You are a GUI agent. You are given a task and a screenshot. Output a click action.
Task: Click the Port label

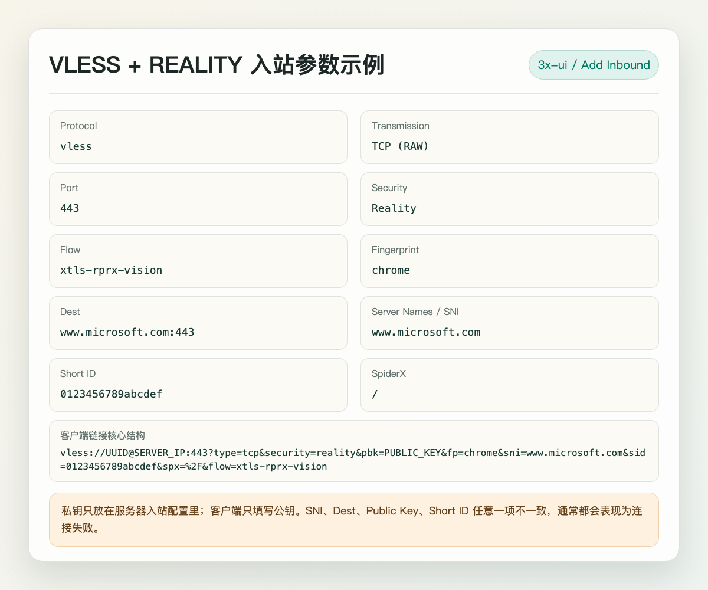coord(69,188)
